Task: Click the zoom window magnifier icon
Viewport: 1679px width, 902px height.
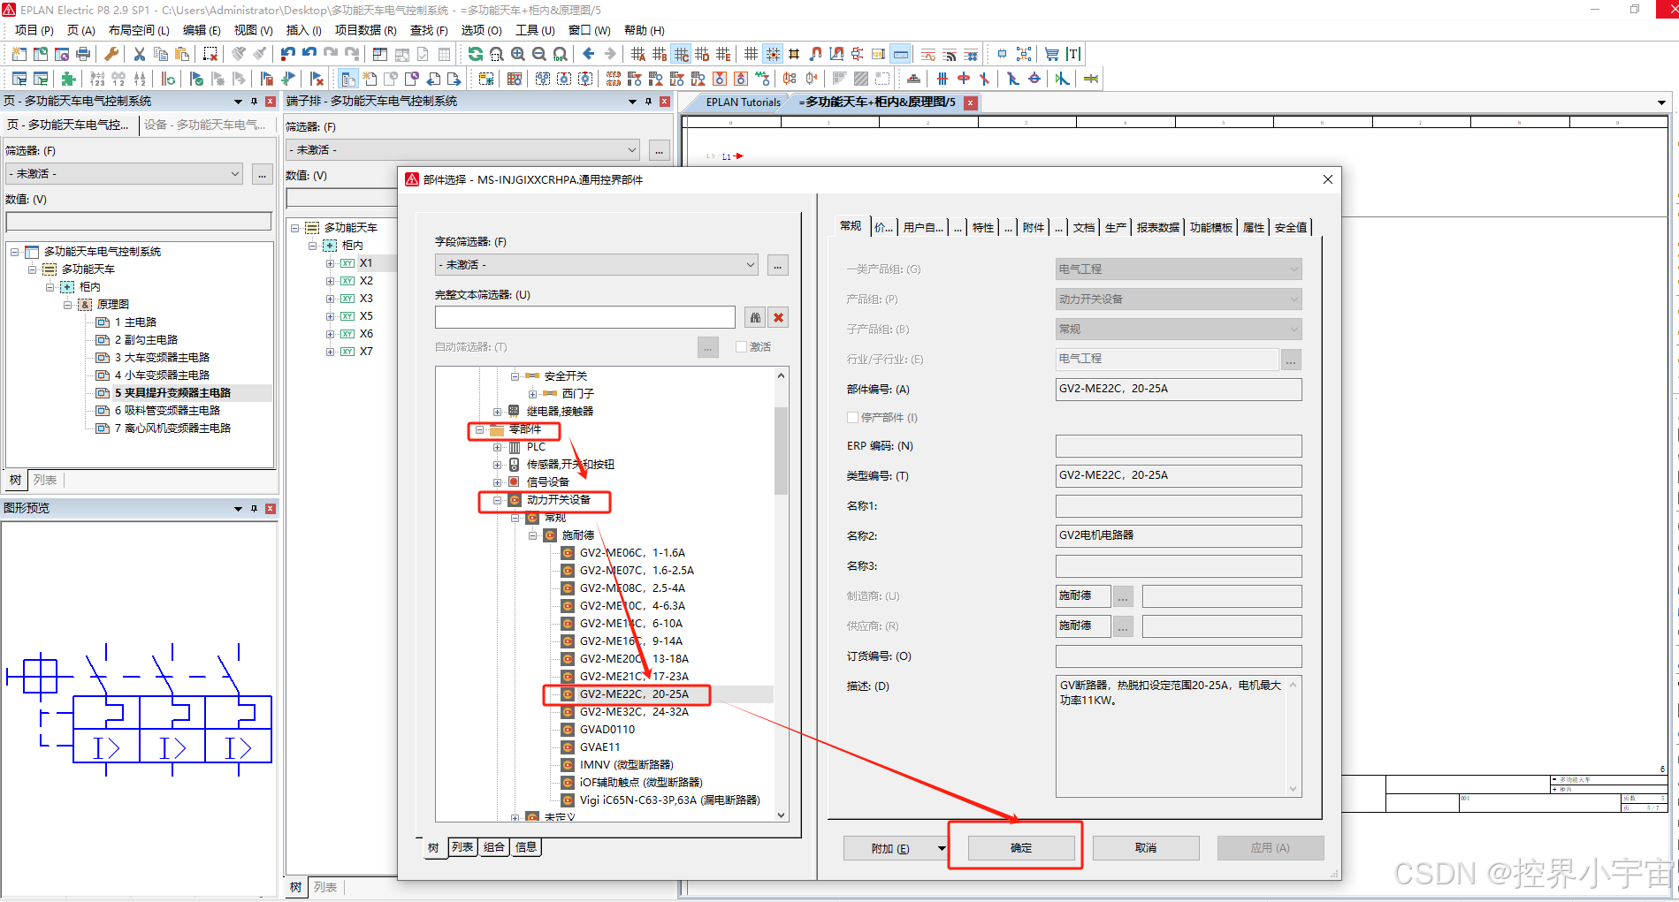Action: (x=497, y=54)
